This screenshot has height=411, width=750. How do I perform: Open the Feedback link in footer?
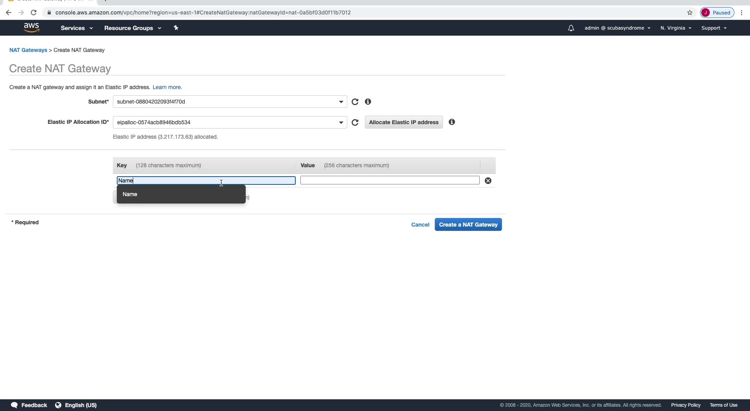29,405
